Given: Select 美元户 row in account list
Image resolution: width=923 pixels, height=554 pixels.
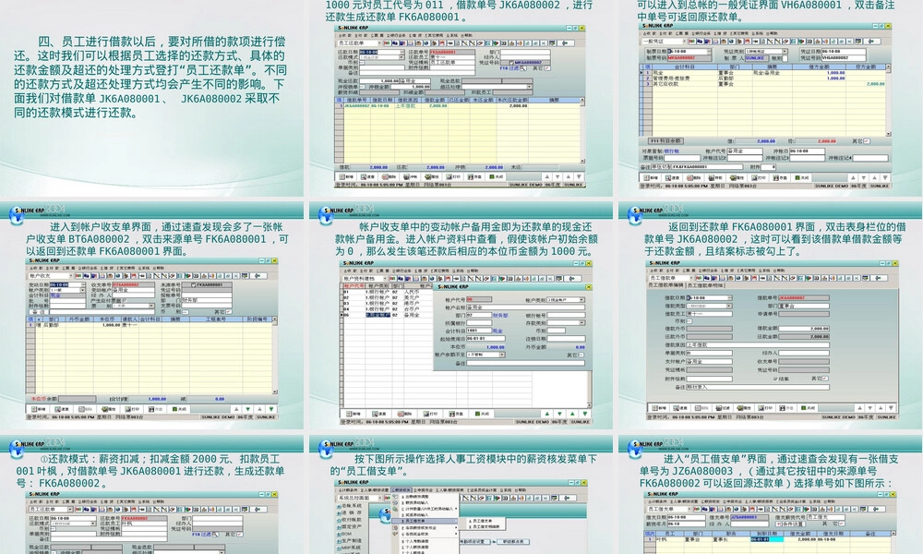Looking at the screenshot, I should click(x=386, y=297).
